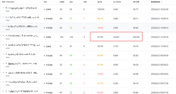The image size is (176, 94).
Task: Click the 92.2% success rate cell
Action: pos(100,46)
